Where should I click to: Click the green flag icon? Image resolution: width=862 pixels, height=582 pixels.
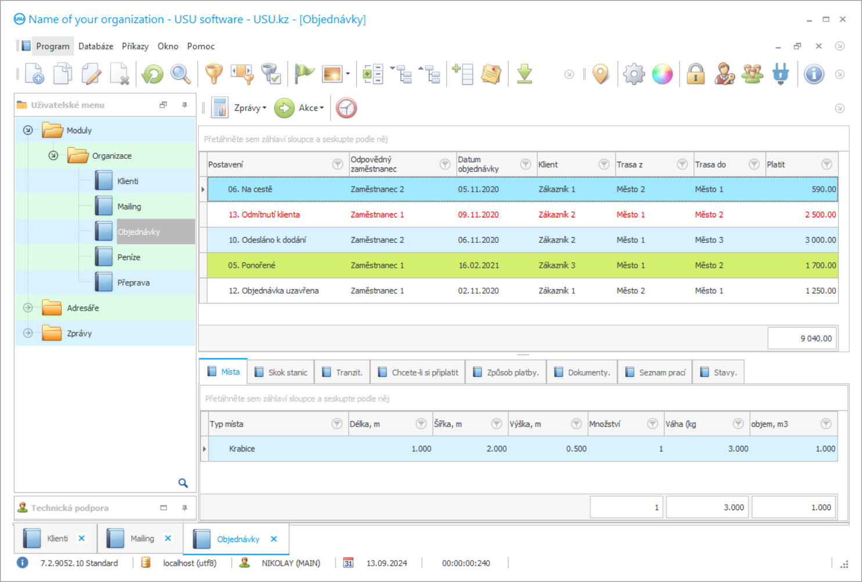304,74
